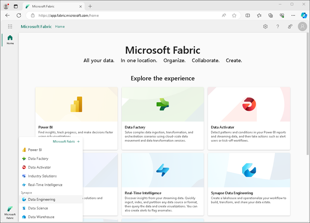
Task: Open a new tab with plus icon
Action: pos(90,6)
